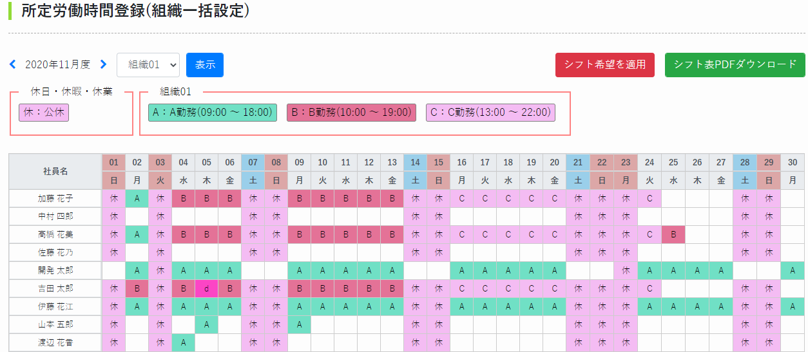Advance to next month with right chevron
Viewport: 808px width, 352px height.
pyautogui.click(x=103, y=64)
